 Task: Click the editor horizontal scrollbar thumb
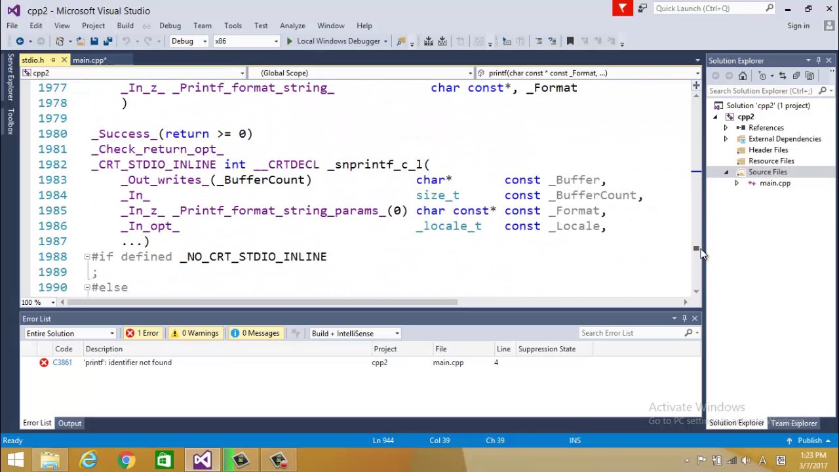(262, 302)
